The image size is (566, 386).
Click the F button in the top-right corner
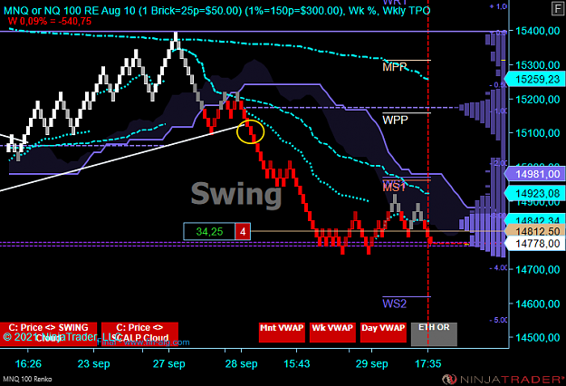click(x=558, y=8)
